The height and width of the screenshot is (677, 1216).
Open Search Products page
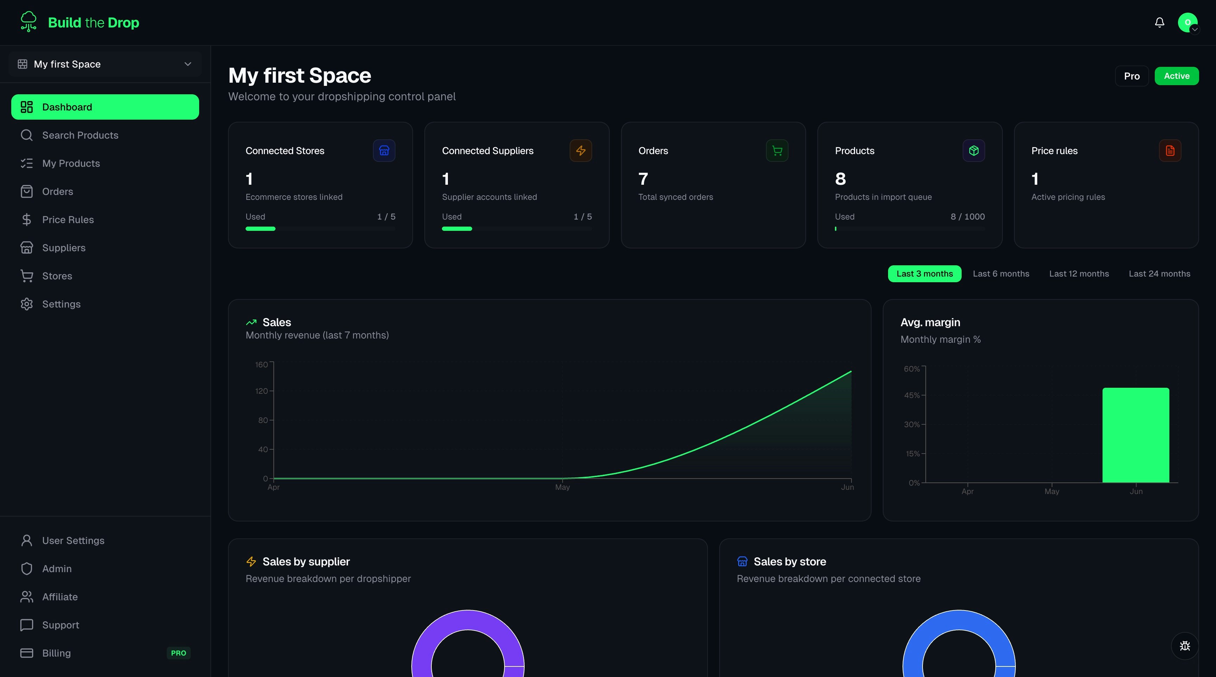pyautogui.click(x=105, y=135)
